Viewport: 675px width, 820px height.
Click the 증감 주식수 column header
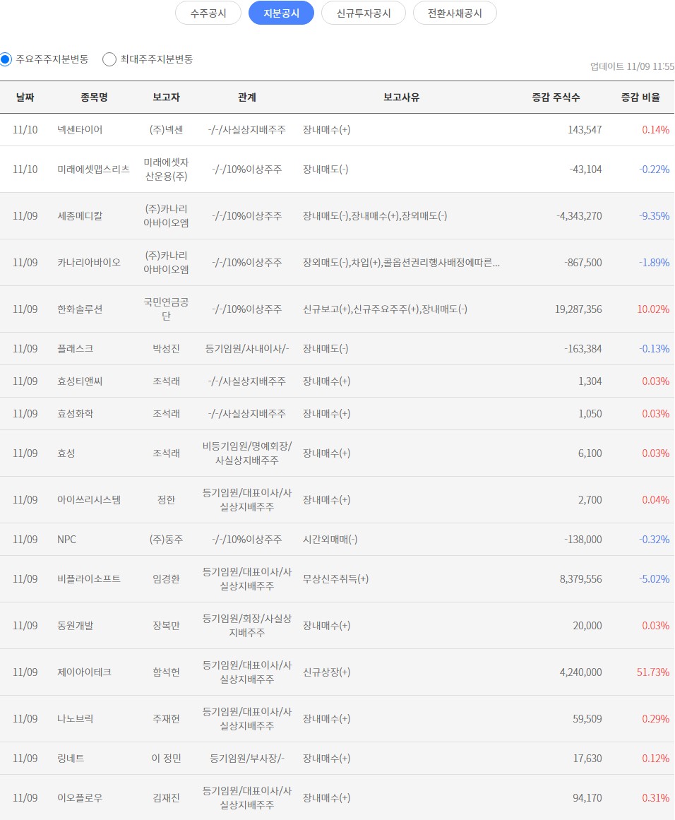click(556, 97)
